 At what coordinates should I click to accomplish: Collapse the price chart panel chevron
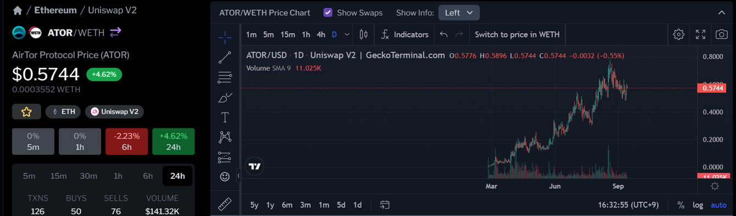(x=721, y=13)
